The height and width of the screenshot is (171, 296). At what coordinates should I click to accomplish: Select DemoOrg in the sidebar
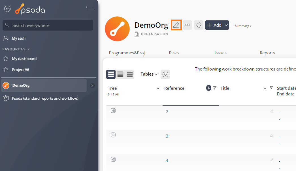44,85
